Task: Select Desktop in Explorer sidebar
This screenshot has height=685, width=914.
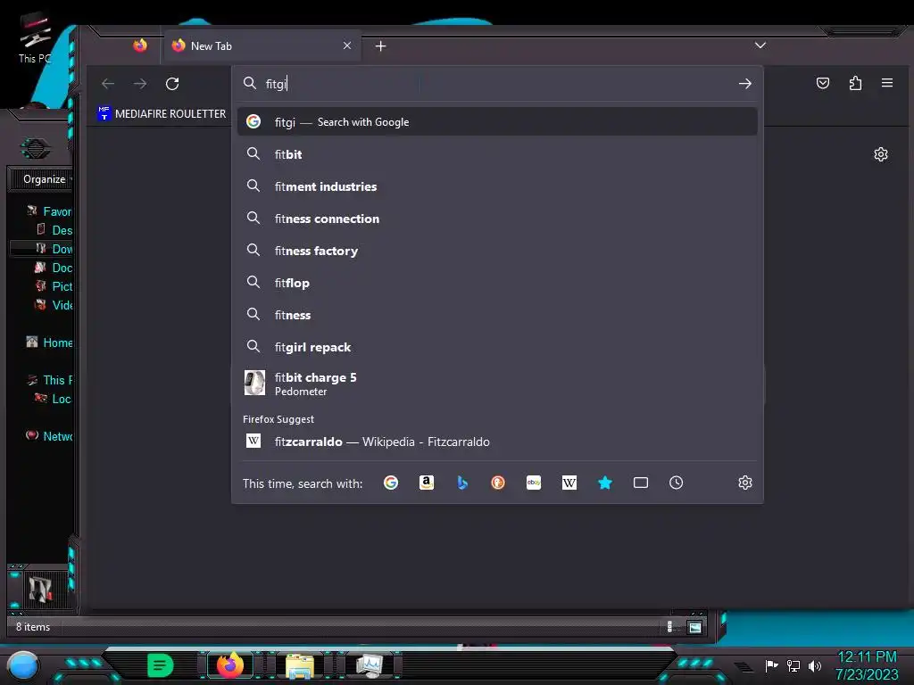Action: (54, 230)
